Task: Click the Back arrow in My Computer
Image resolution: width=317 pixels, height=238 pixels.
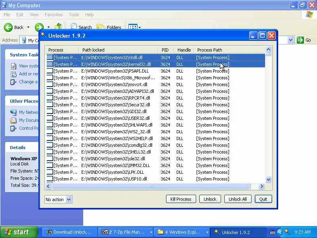Action: pos(8,27)
